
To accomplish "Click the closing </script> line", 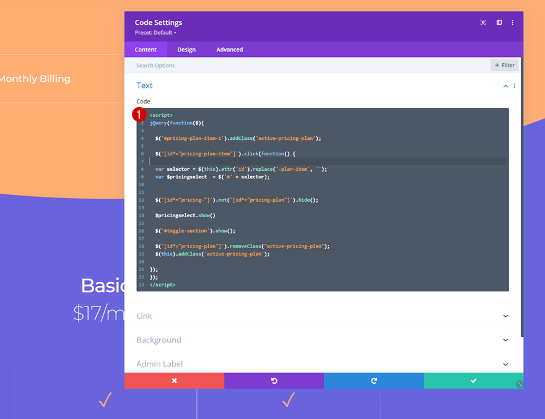I will (162, 285).
